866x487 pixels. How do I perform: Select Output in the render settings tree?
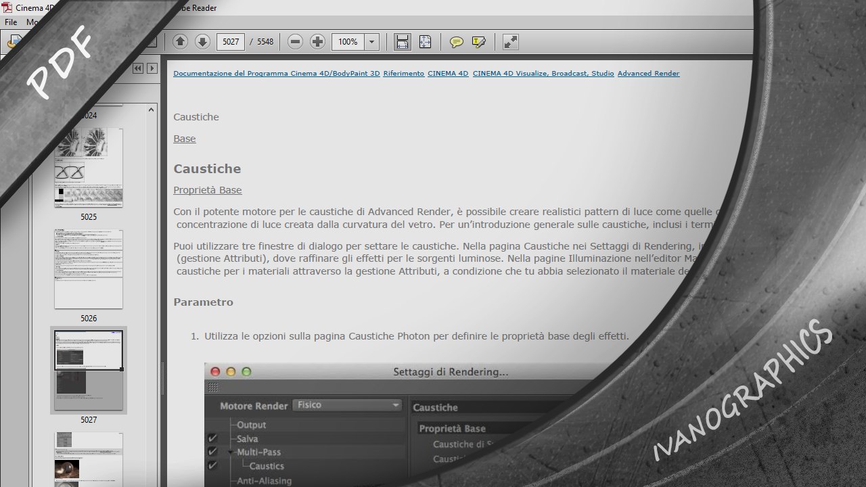click(251, 425)
